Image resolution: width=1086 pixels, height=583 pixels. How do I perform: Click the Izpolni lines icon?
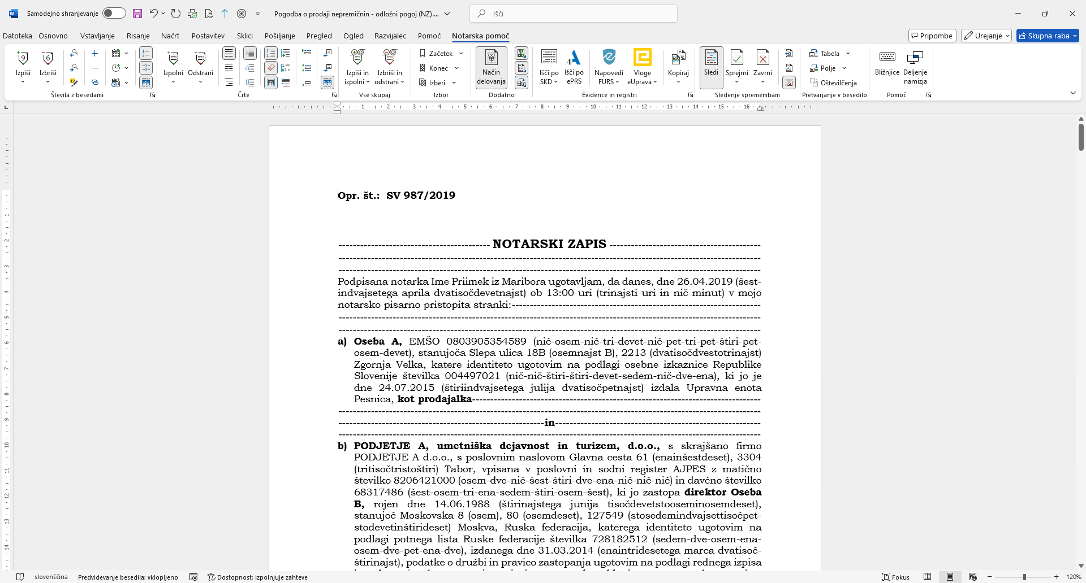(x=173, y=59)
